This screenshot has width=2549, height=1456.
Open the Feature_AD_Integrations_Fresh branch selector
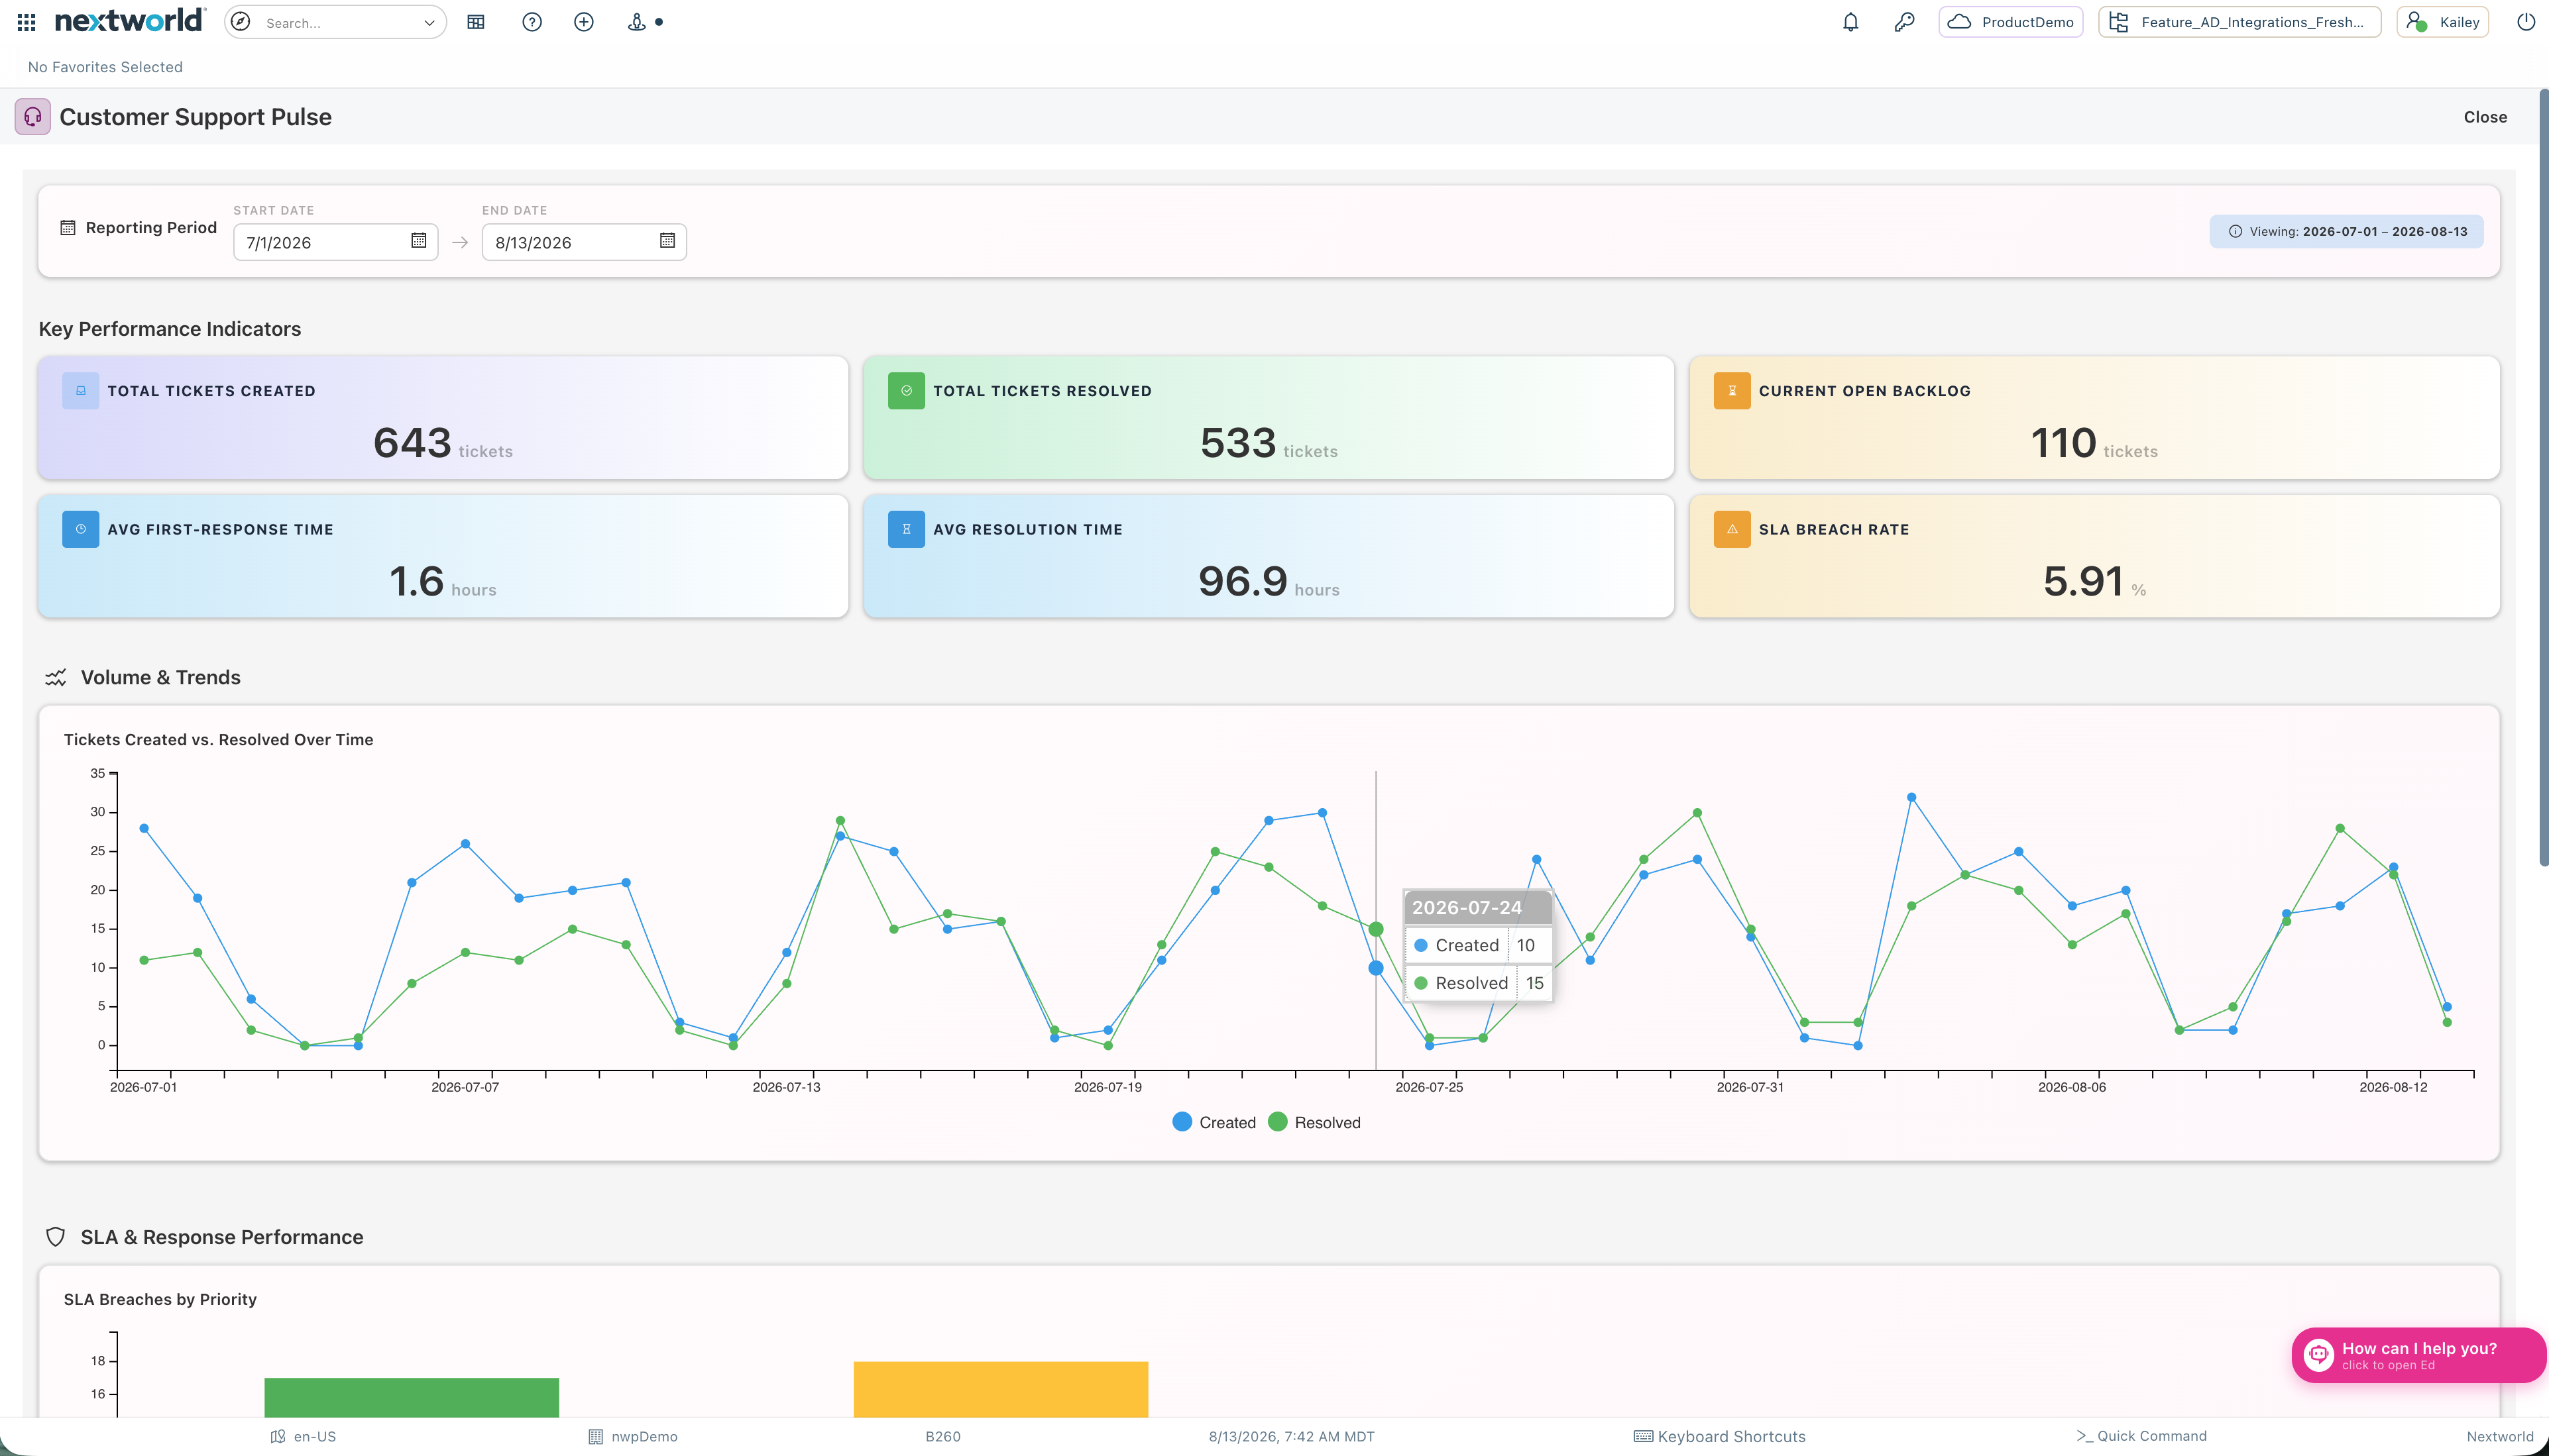tap(2239, 22)
